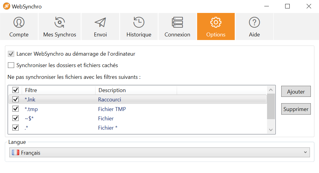
Task: Open the Mes Synchros tab
Action: pos(60,26)
